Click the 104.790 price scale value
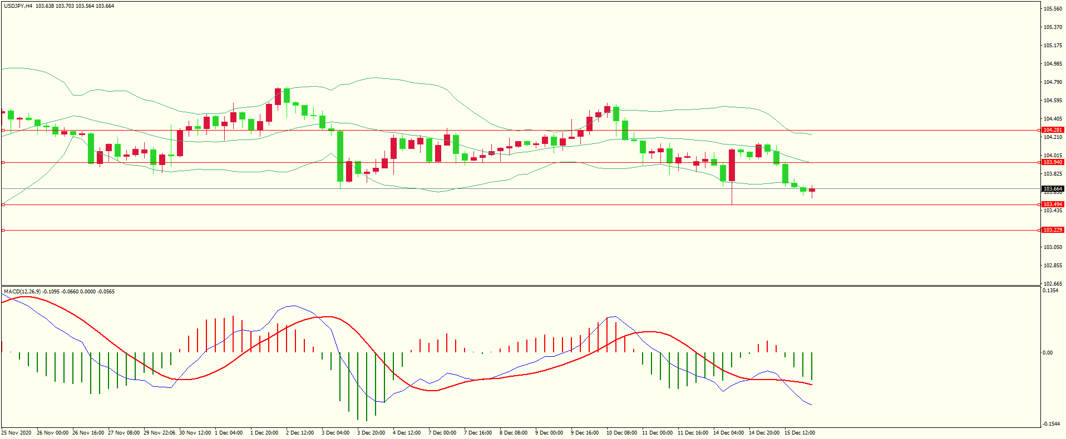 pos(1053,82)
